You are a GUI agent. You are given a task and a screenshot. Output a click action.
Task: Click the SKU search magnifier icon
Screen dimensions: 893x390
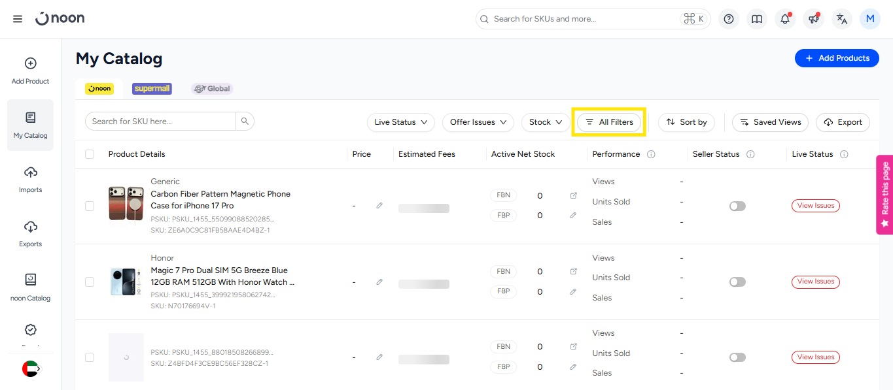[x=245, y=121]
